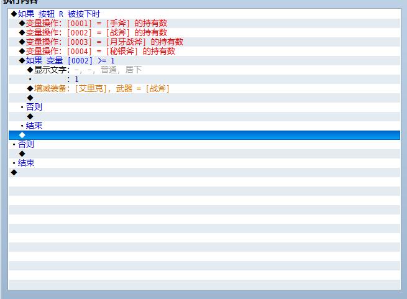Select the '如果 按钮 R 被按下时' command line
This screenshot has height=299, width=407.
tap(204, 14)
